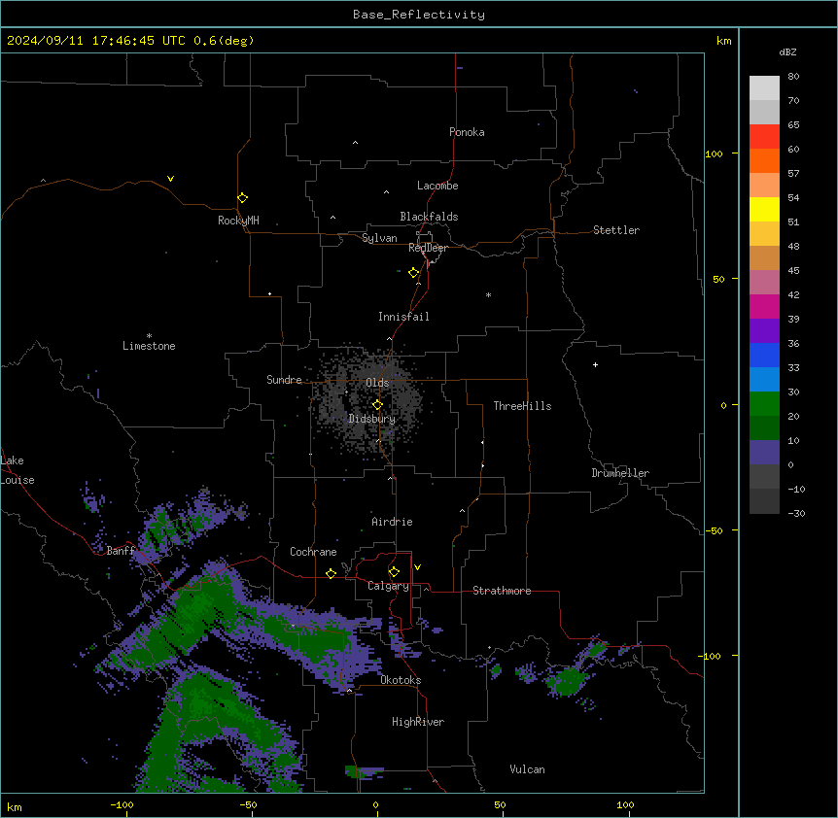
Task: Click the RockyMH label
Action: (x=238, y=221)
